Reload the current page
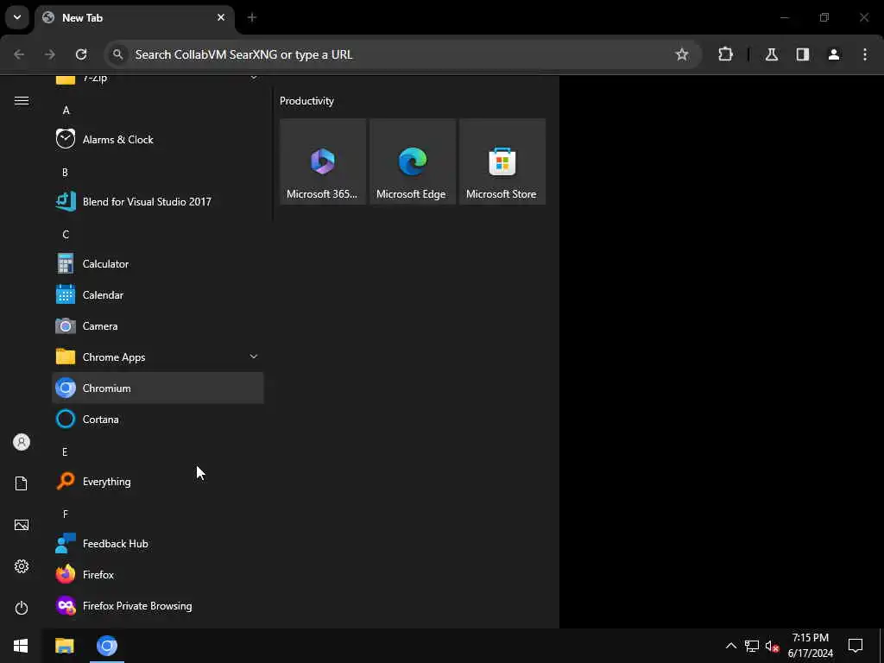The height and width of the screenshot is (663, 884). pos(81,54)
